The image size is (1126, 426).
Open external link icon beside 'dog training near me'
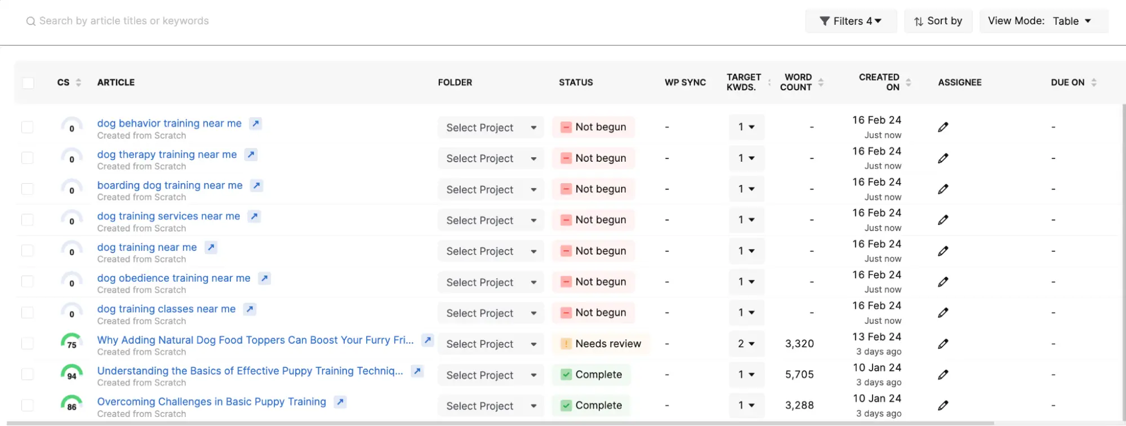click(211, 247)
